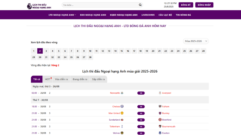Open the Câu Lạc Bộ menu item
Screen dimensions: 241x135
pyautogui.click(x=165, y=15)
